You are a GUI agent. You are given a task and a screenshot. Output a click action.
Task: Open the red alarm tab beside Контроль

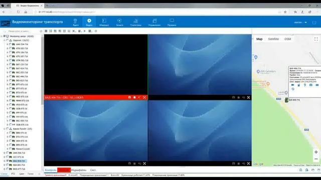pos(64,170)
